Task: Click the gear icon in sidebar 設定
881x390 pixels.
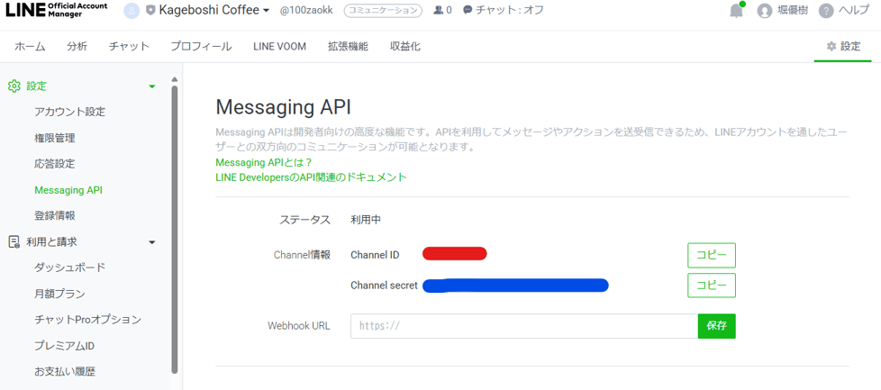Action: coord(14,86)
